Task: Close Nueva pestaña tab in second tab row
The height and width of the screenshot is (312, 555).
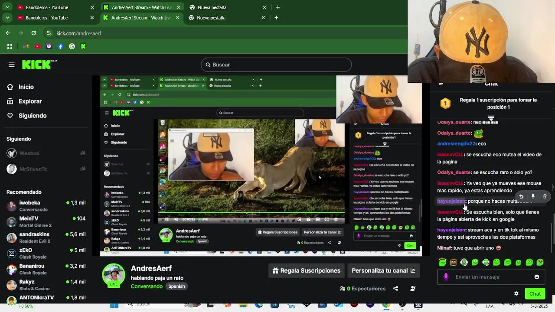Action: (x=263, y=18)
